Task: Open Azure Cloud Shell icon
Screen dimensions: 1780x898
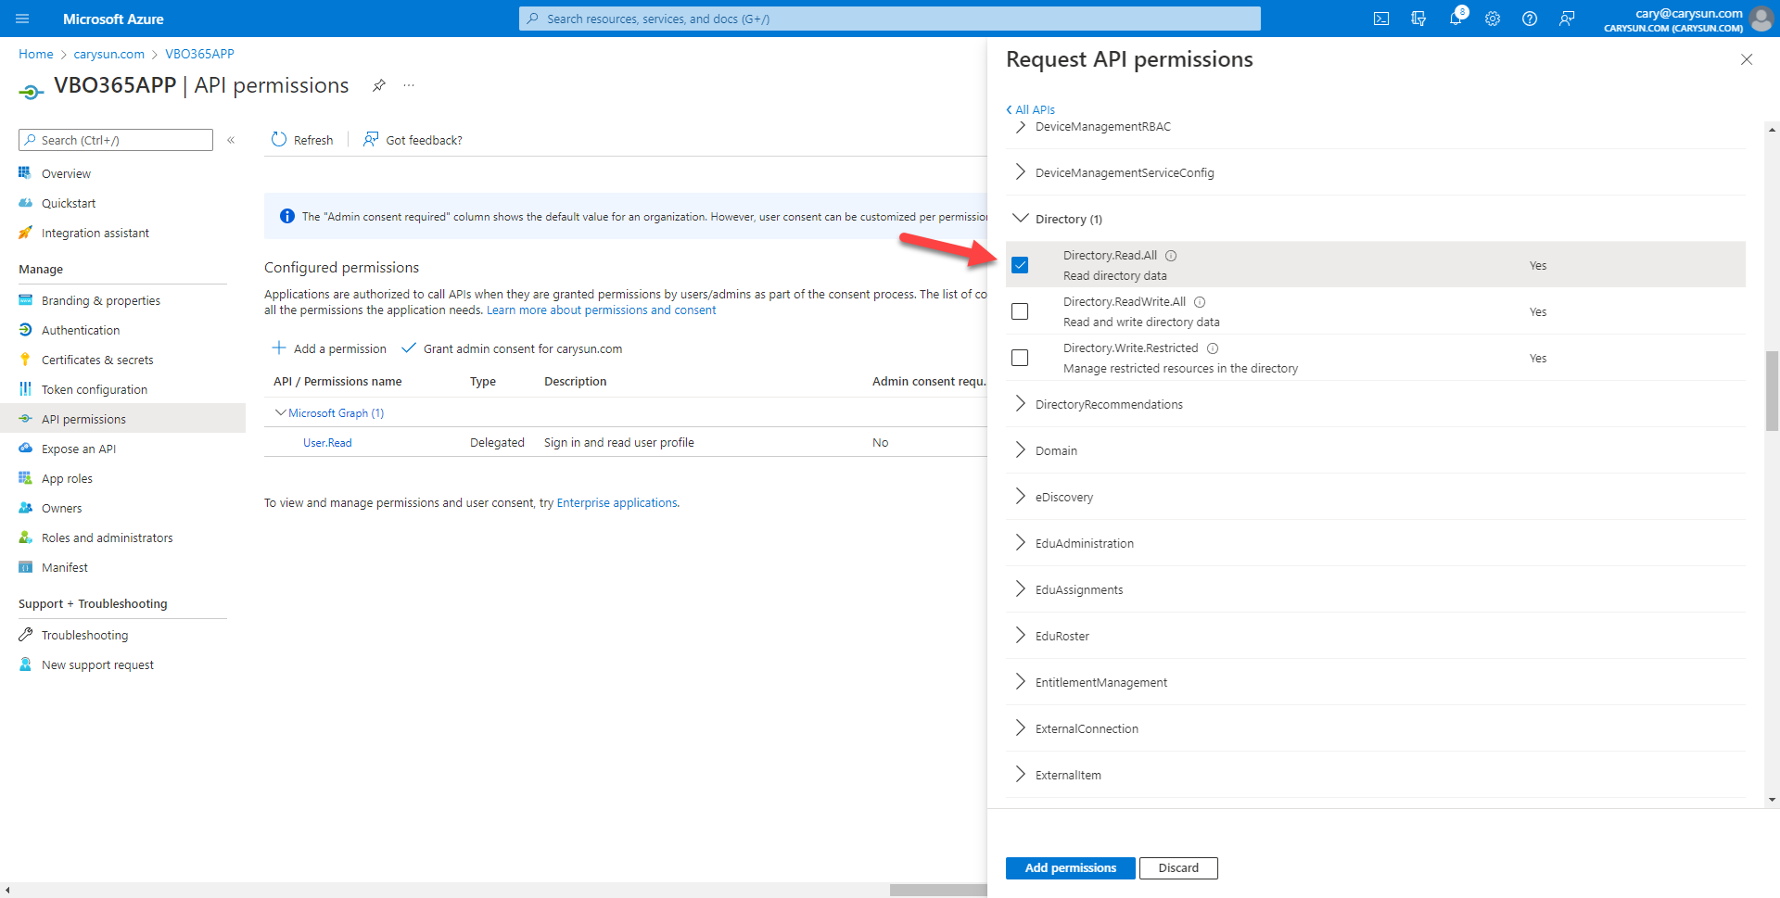Action: click(1381, 19)
